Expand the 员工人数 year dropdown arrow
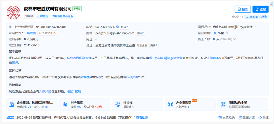 (234, 39)
